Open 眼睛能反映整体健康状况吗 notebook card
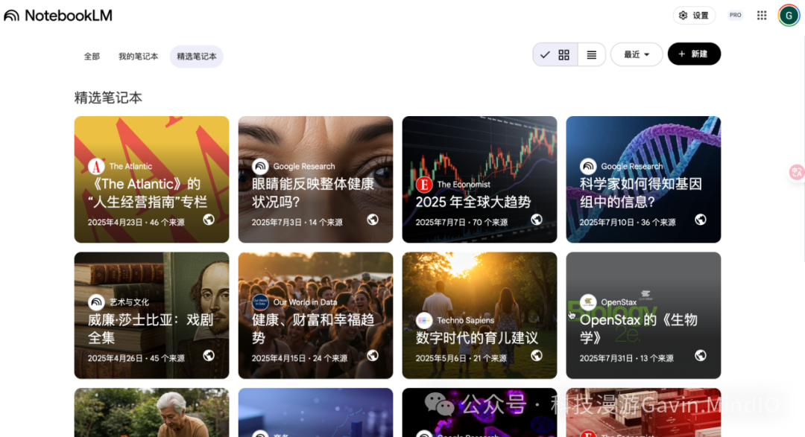The width and height of the screenshot is (805, 437). pyautogui.click(x=315, y=179)
